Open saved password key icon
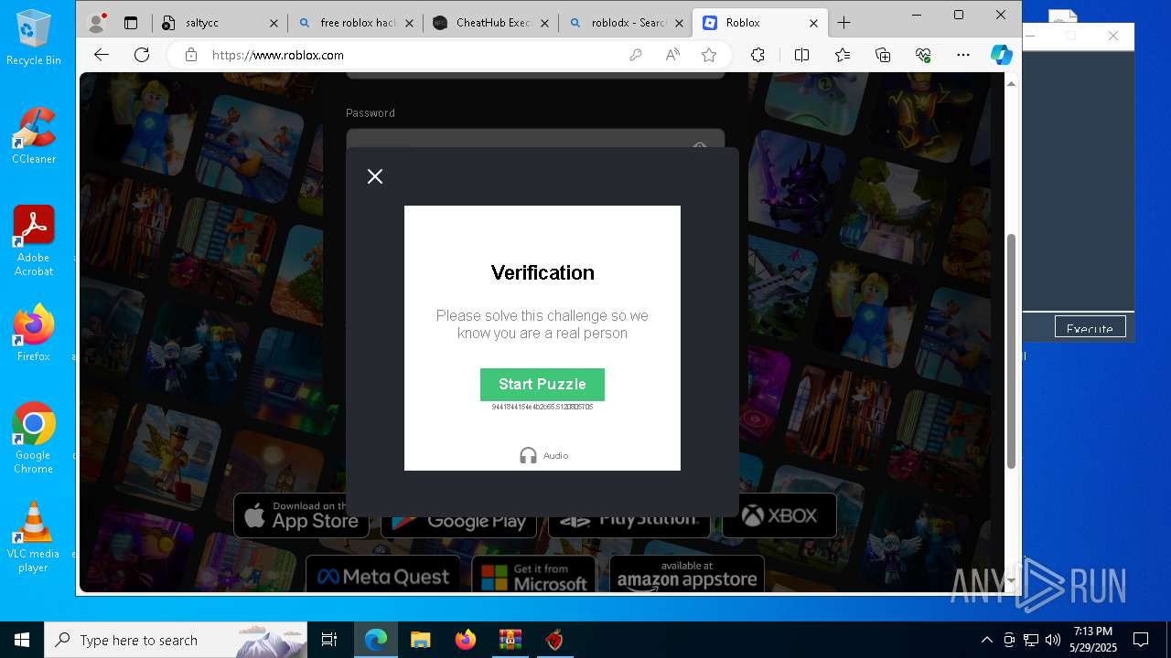 coord(636,55)
